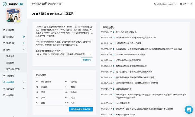This screenshot has height=117, width=195.
Task: Click the subtitle marker at 00:00:36.120
Action: [113, 72]
